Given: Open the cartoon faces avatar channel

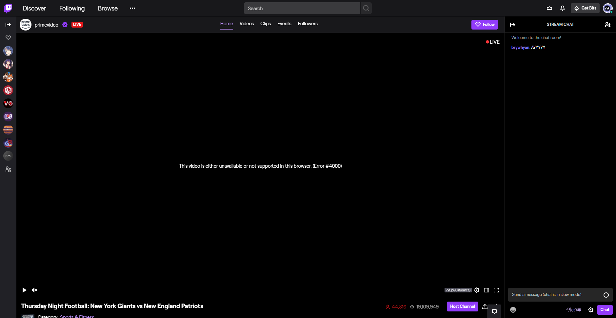Looking at the screenshot, I should tap(8, 77).
